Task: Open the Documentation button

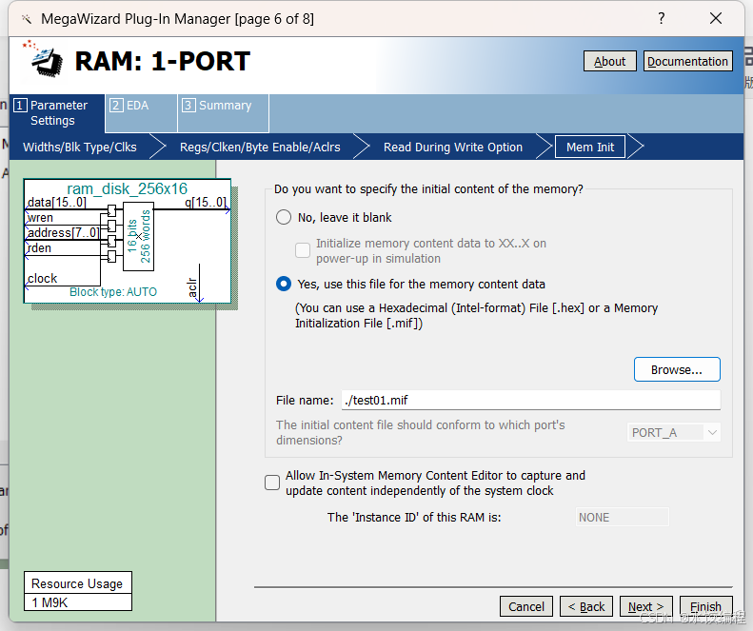Action: 687,61
